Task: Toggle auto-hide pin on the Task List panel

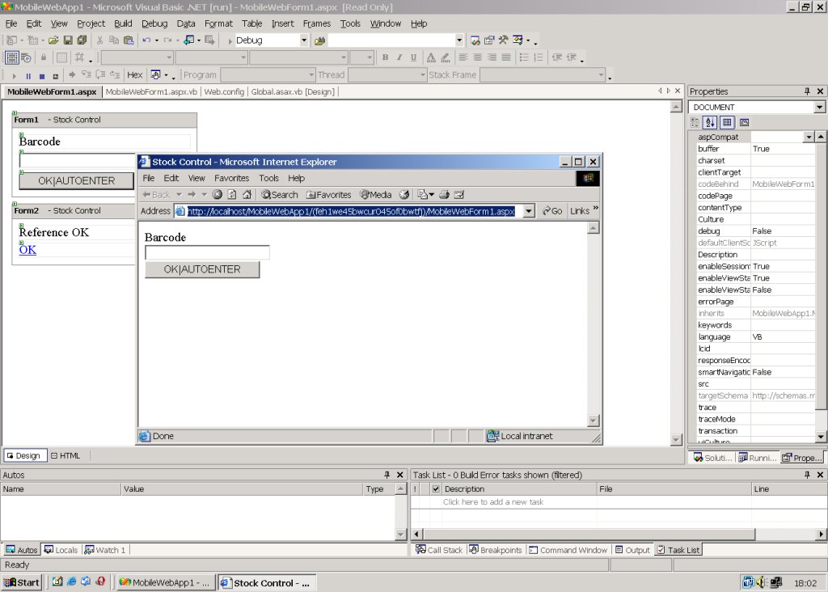Action: [807, 475]
